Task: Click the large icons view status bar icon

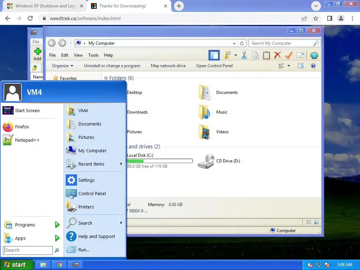Action: coord(316,222)
